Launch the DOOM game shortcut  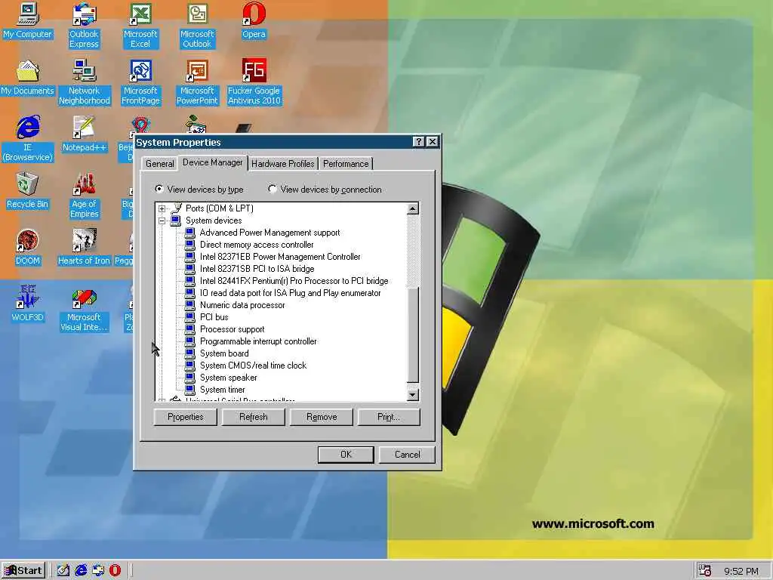click(x=28, y=248)
